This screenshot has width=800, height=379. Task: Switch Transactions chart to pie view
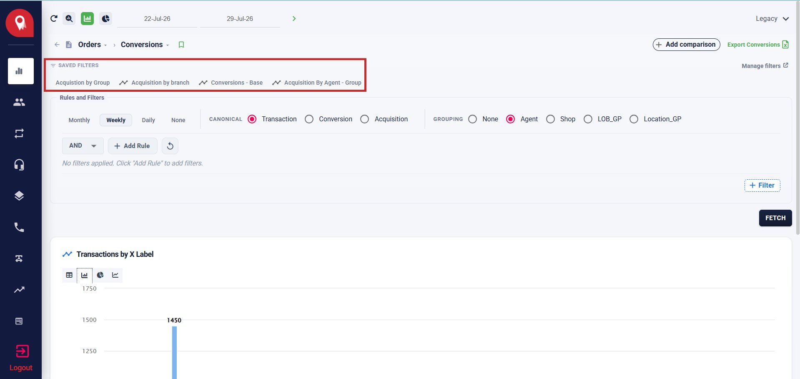(100, 275)
